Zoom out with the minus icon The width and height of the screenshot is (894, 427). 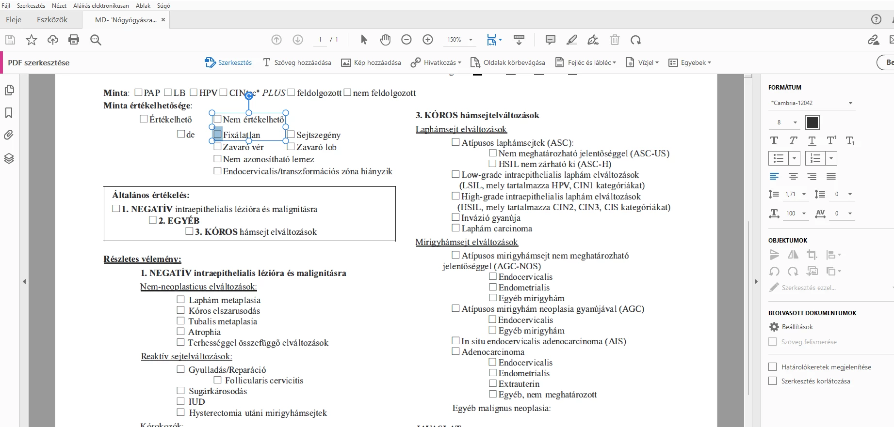point(406,40)
